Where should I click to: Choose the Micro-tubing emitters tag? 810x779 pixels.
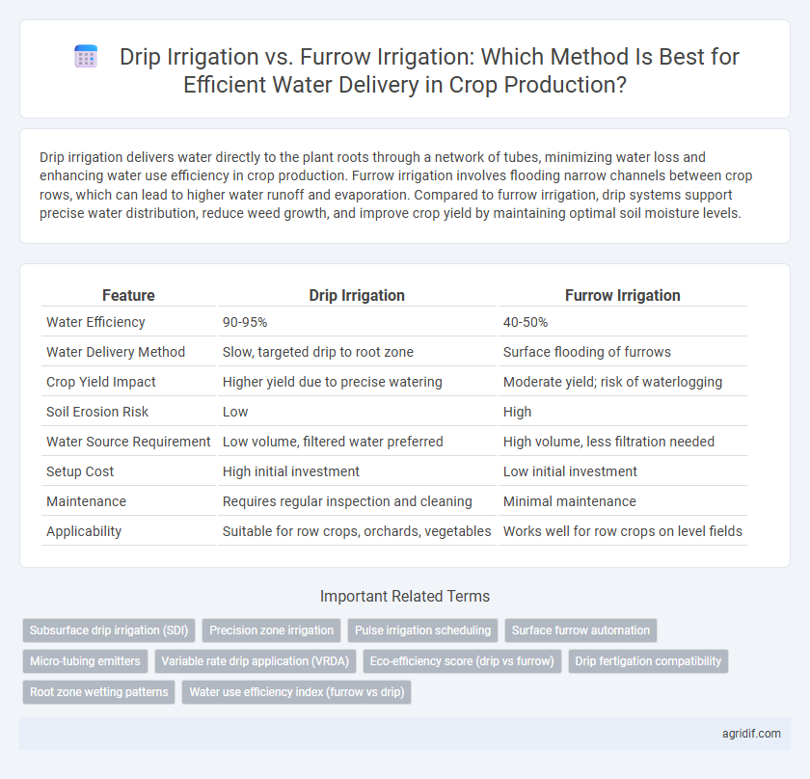[85, 661]
